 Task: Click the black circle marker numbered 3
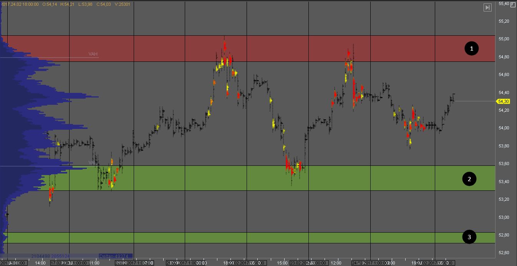(469, 237)
